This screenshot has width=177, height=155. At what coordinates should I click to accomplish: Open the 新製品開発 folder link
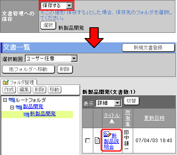(x=43, y=114)
